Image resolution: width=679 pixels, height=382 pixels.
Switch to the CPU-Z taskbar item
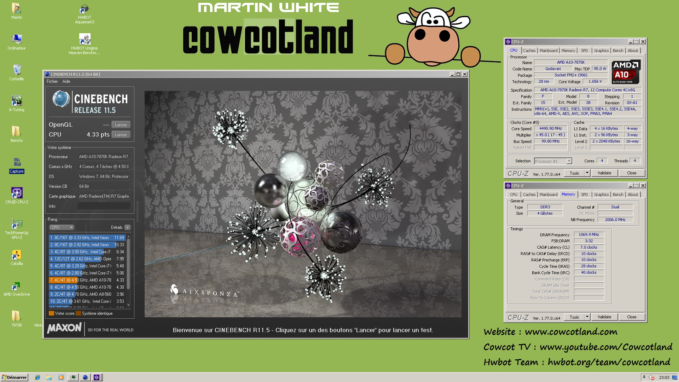pyautogui.click(x=97, y=377)
